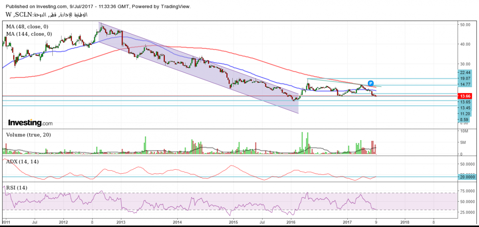The height and width of the screenshot is (227, 479).
Task: Select the RSI (14) indicator label
Action: (x=17, y=188)
